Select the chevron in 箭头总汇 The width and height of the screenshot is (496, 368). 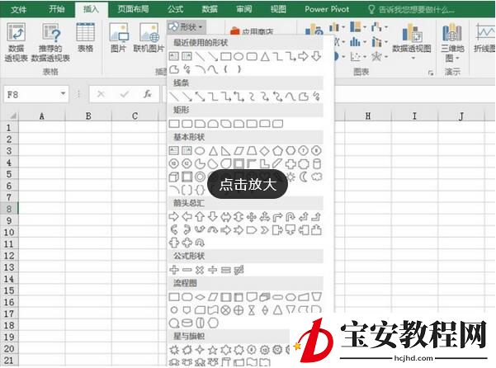[x=264, y=230]
